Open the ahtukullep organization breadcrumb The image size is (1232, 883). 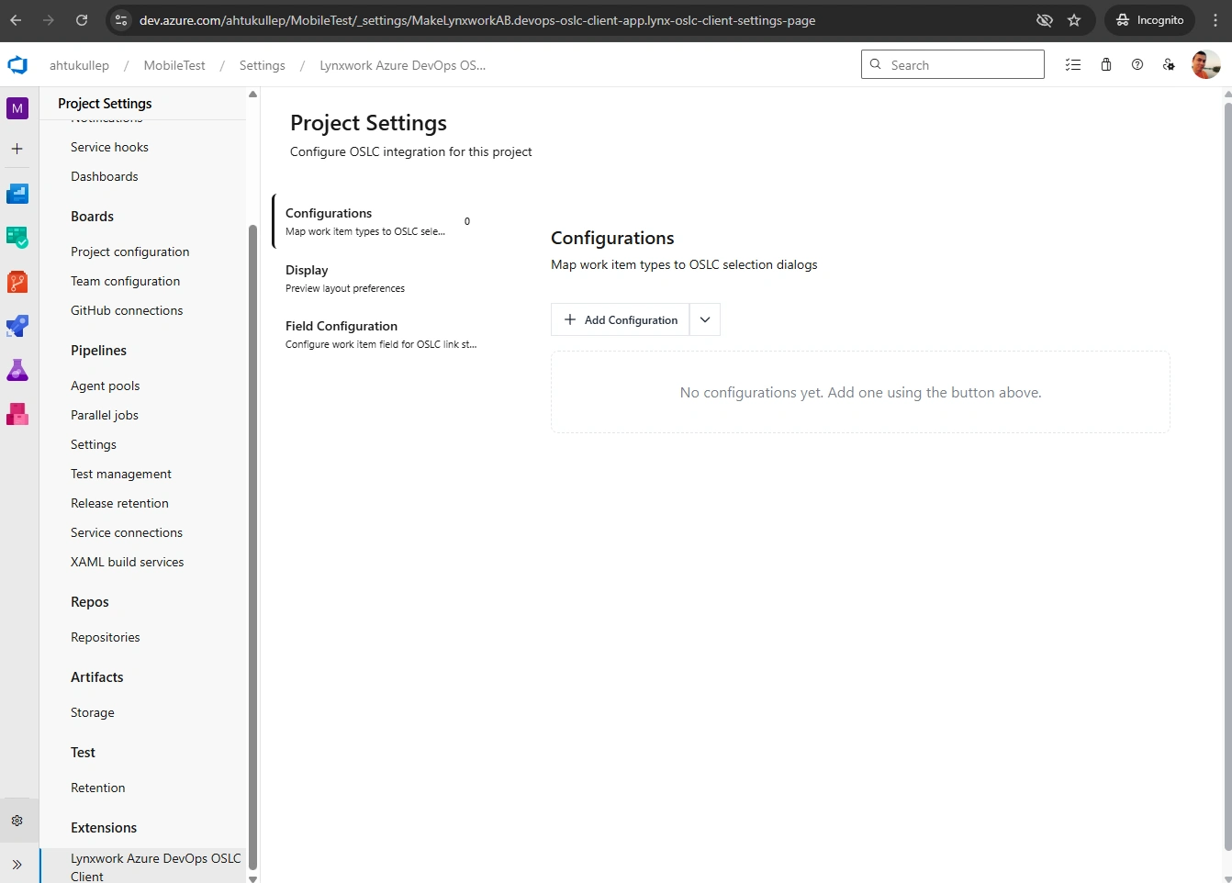tap(79, 65)
